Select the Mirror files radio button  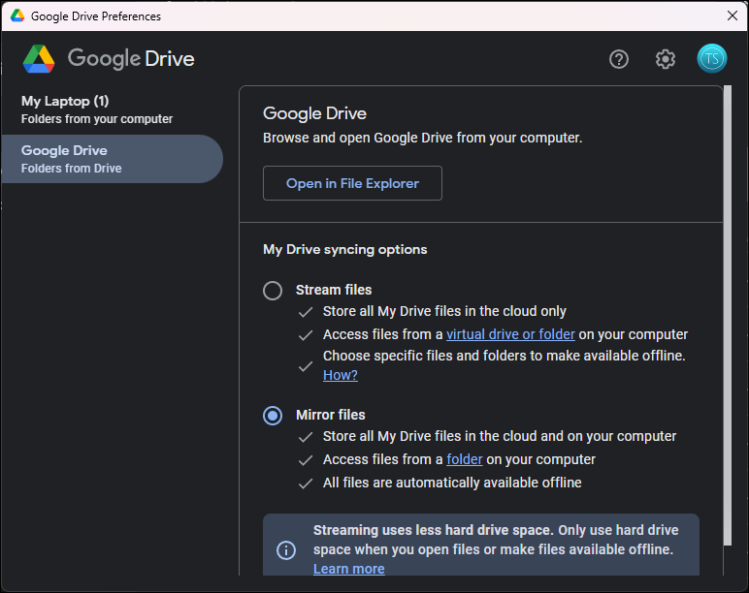tap(274, 416)
